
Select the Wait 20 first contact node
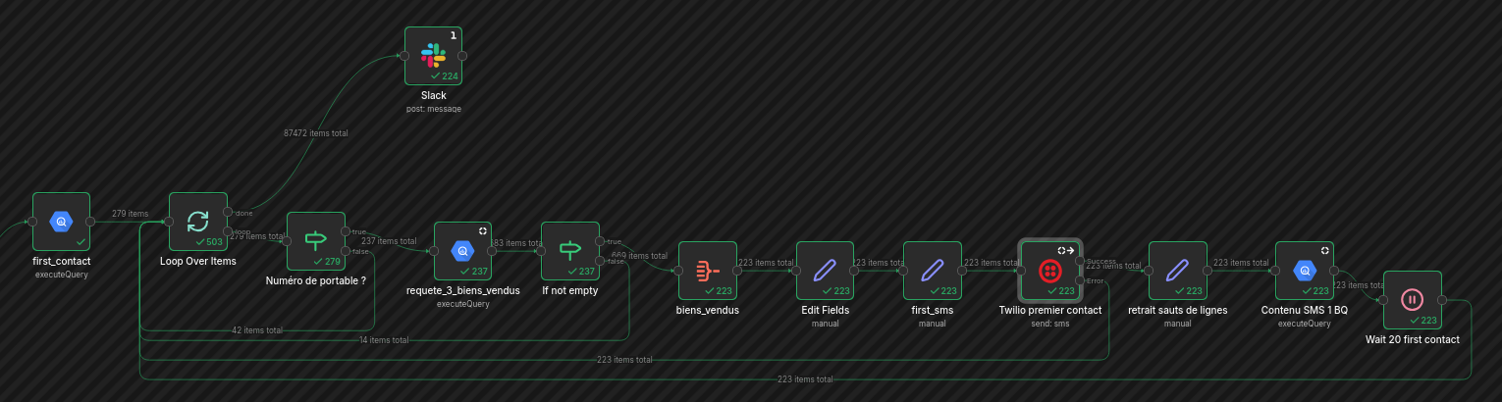[x=1413, y=300]
